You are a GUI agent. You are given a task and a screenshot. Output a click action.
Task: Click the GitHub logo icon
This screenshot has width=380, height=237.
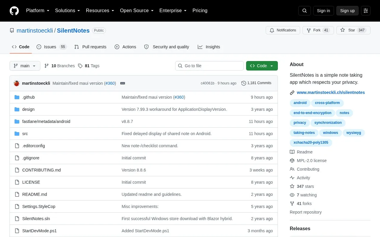coord(14,11)
